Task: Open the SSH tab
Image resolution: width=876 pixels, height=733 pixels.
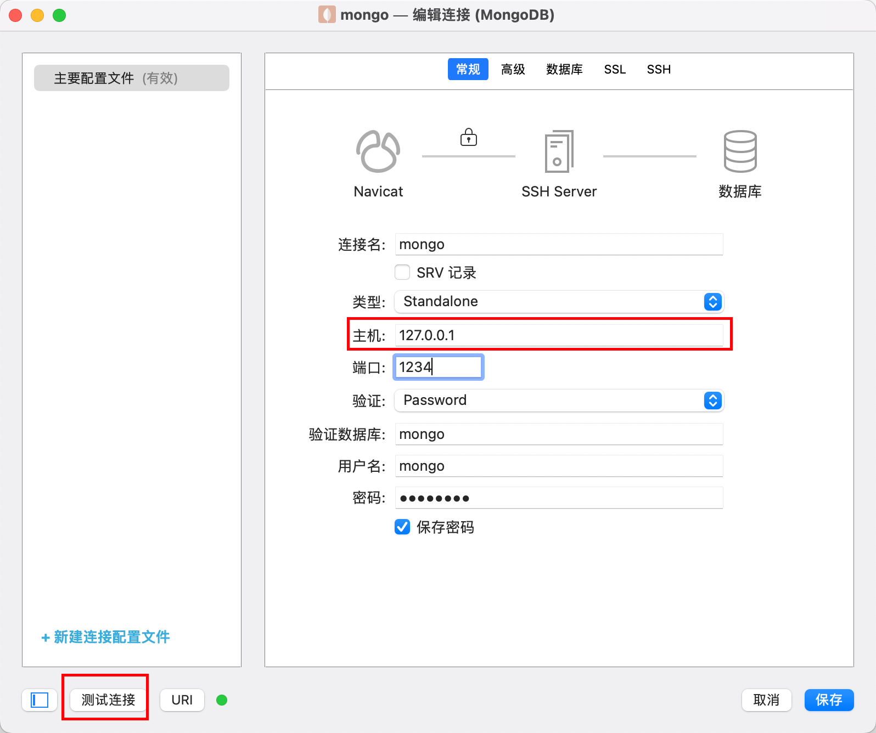Action: (x=659, y=70)
